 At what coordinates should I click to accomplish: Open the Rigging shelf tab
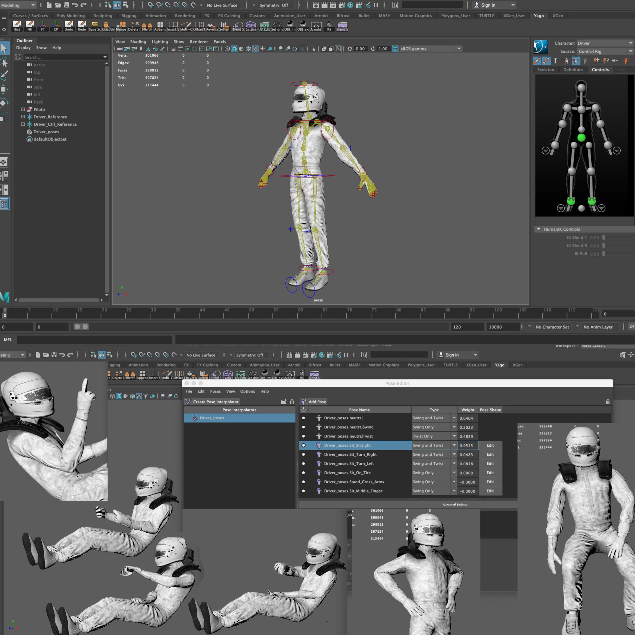(129, 15)
